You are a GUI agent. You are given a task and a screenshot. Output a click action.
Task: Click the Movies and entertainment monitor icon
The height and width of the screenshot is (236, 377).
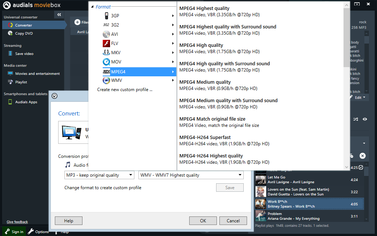[x=10, y=73]
